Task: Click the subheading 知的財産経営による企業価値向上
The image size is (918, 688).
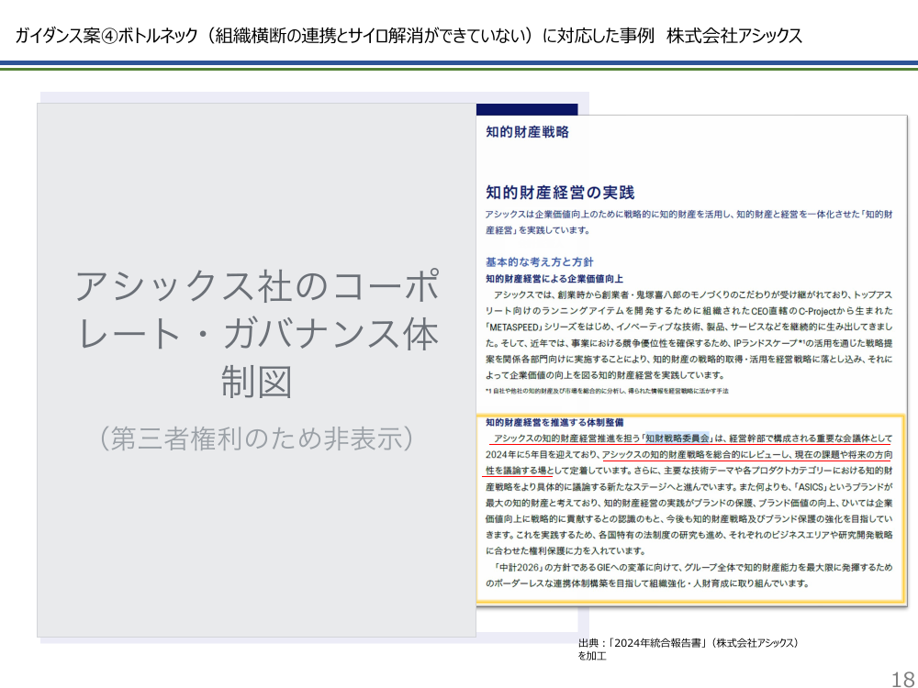Action: click(554, 279)
